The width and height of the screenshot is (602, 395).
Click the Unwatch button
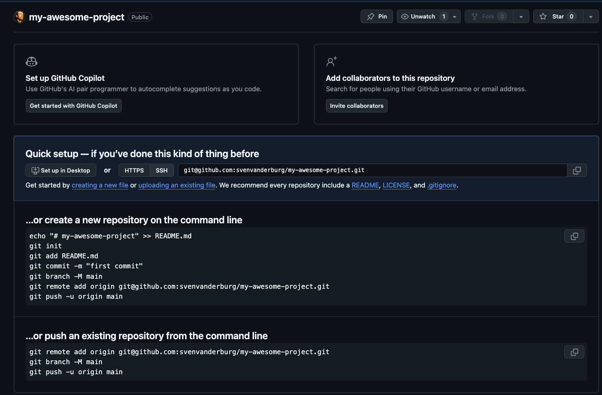423,17
